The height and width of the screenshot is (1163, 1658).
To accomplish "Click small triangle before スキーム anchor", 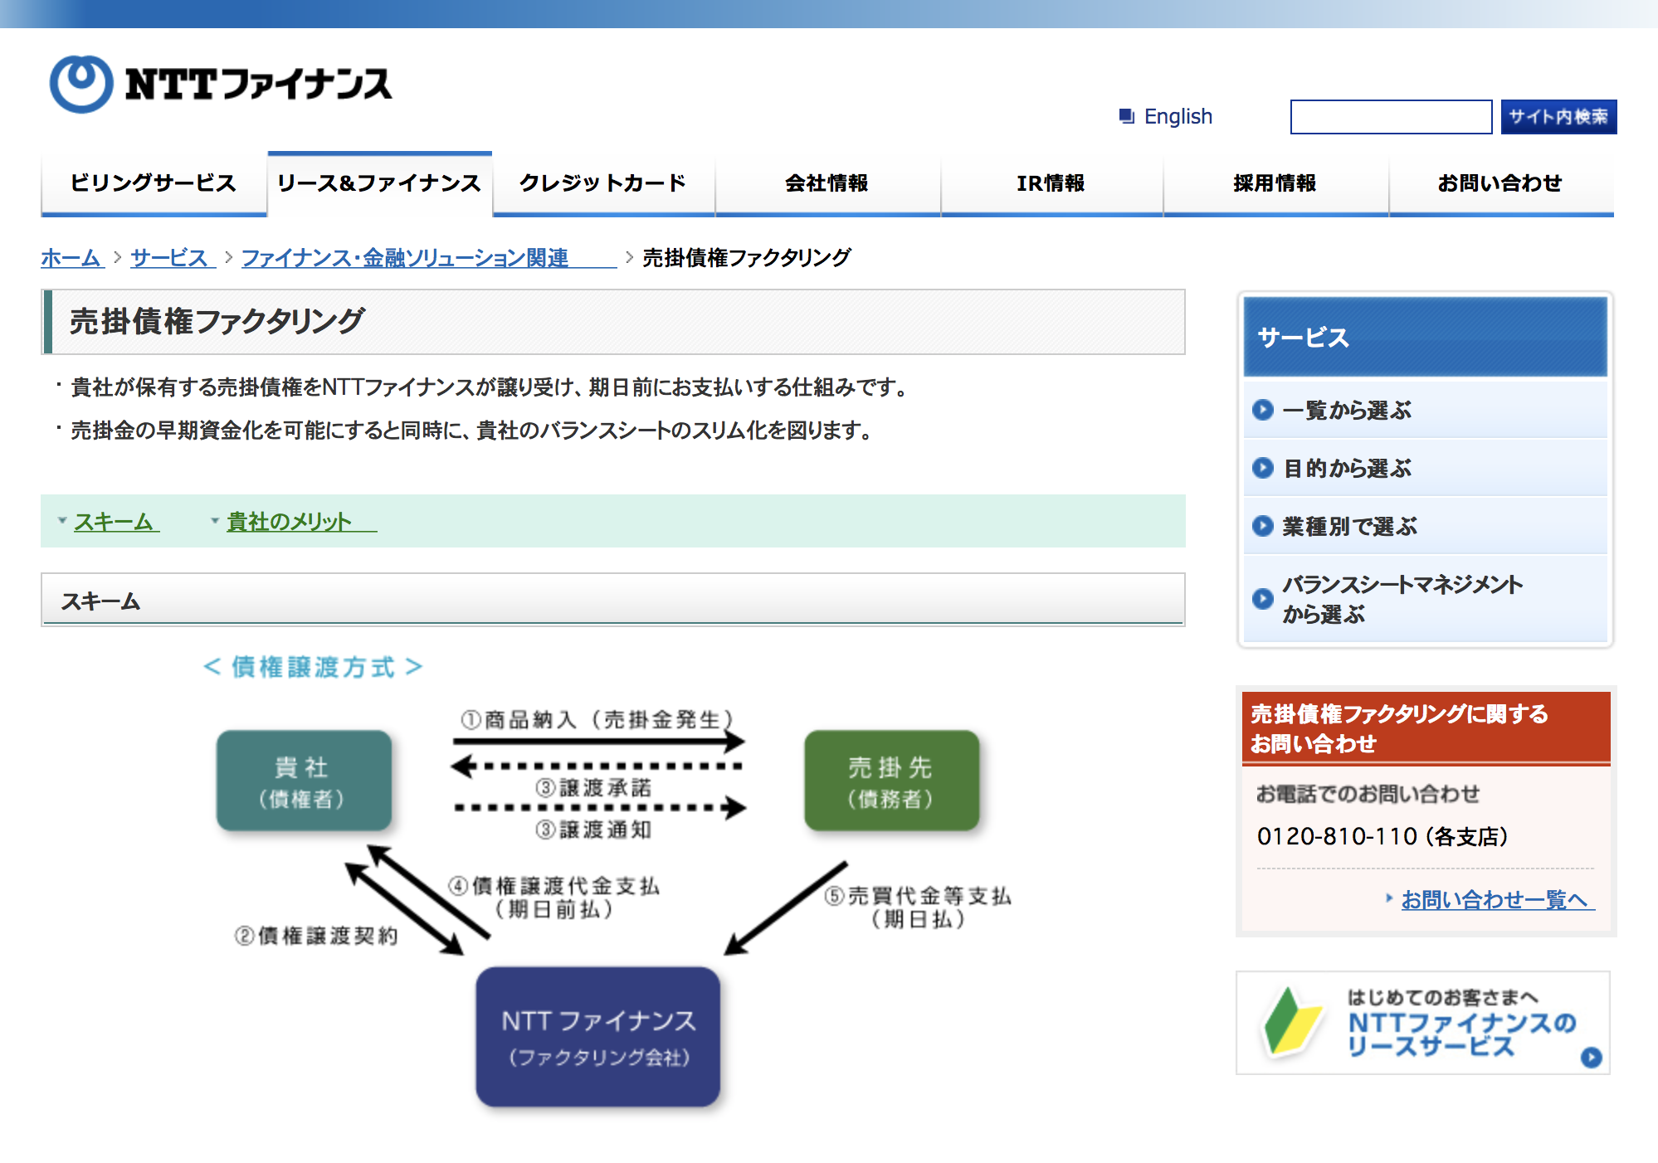I will click(x=62, y=521).
